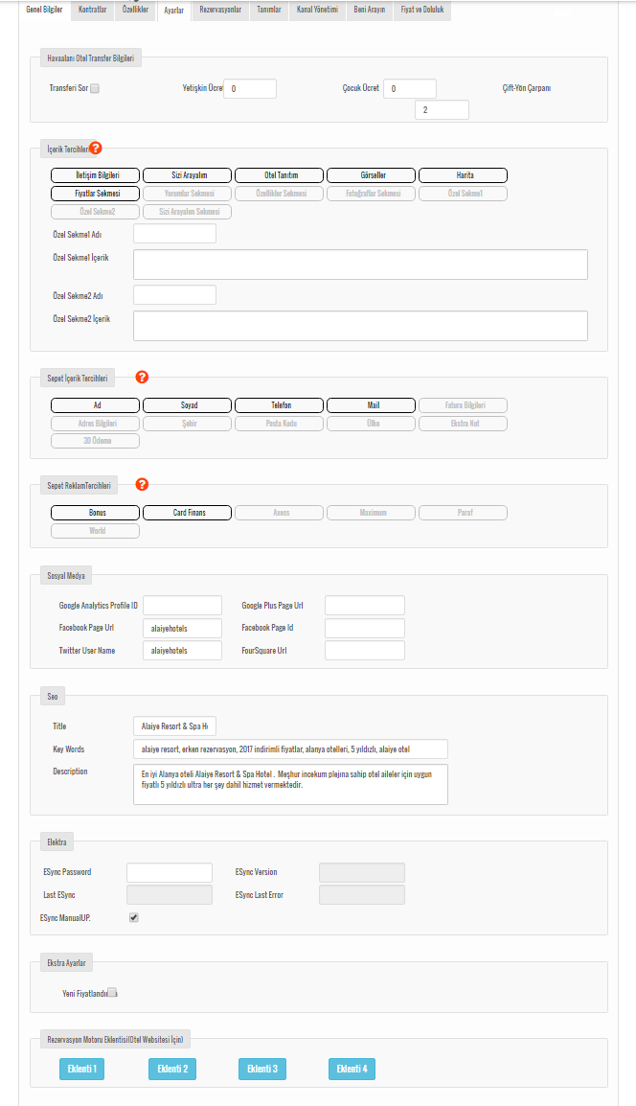The image size is (636, 1106).
Task: Click the Seo Description text area
Action: click(290, 784)
